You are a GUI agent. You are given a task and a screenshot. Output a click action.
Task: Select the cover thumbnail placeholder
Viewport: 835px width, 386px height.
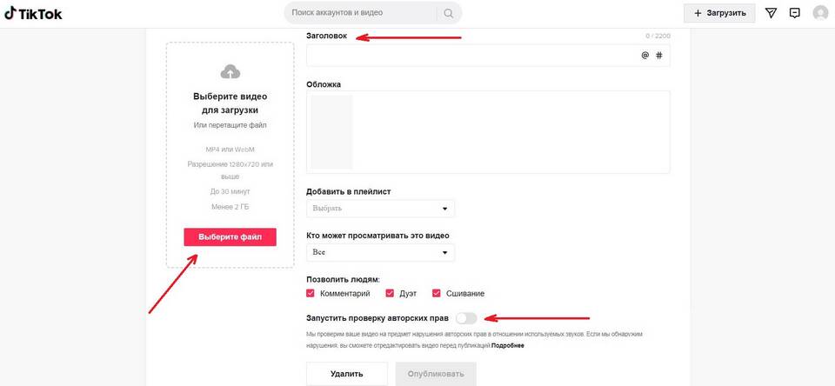(331, 132)
